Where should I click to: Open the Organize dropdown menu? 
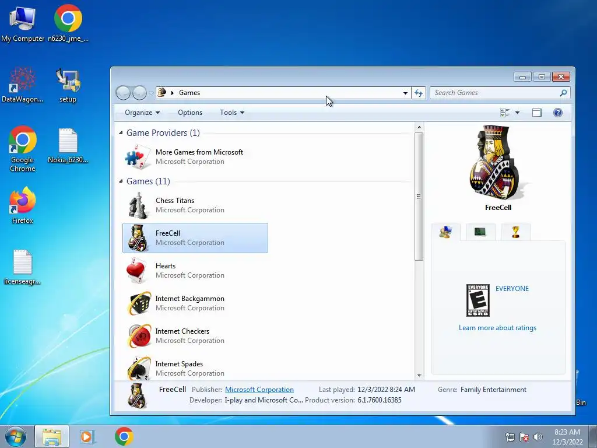tap(142, 113)
